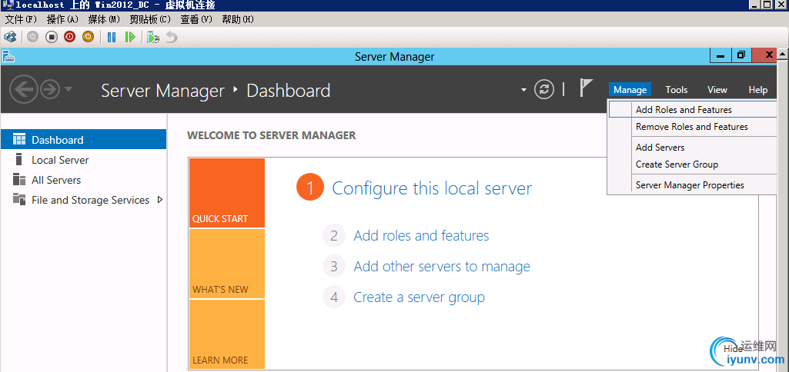Click the Turn Off stop icon

click(x=52, y=37)
